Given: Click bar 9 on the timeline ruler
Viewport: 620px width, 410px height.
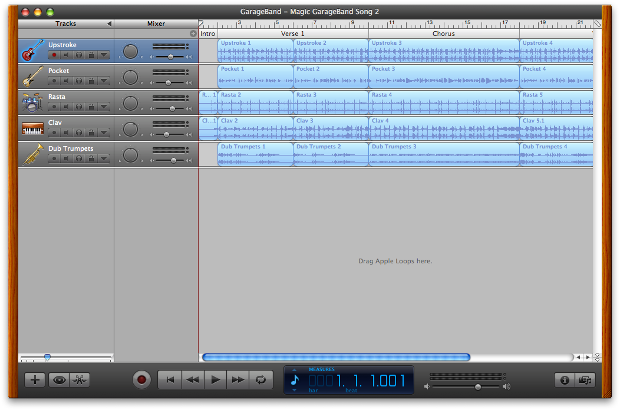Looking at the screenshot, I should tap(352, 24).
